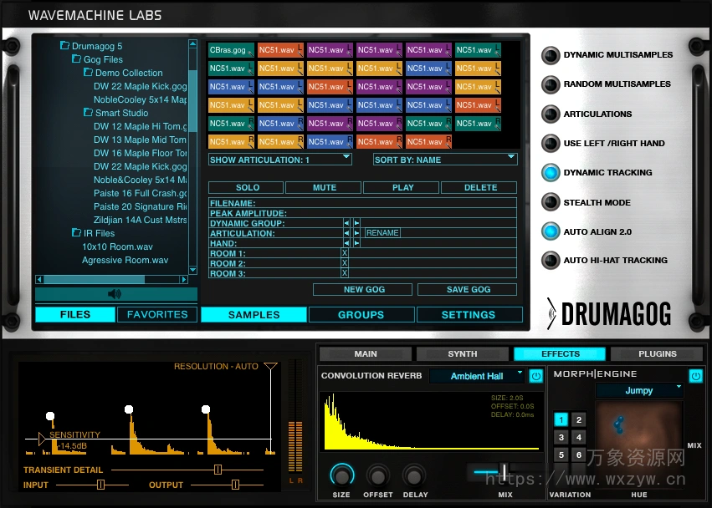The height and width of the screenshot is (508, 712).
Task: Open the Jumpy morph preset dropdown
Action: tap(638, 390)
